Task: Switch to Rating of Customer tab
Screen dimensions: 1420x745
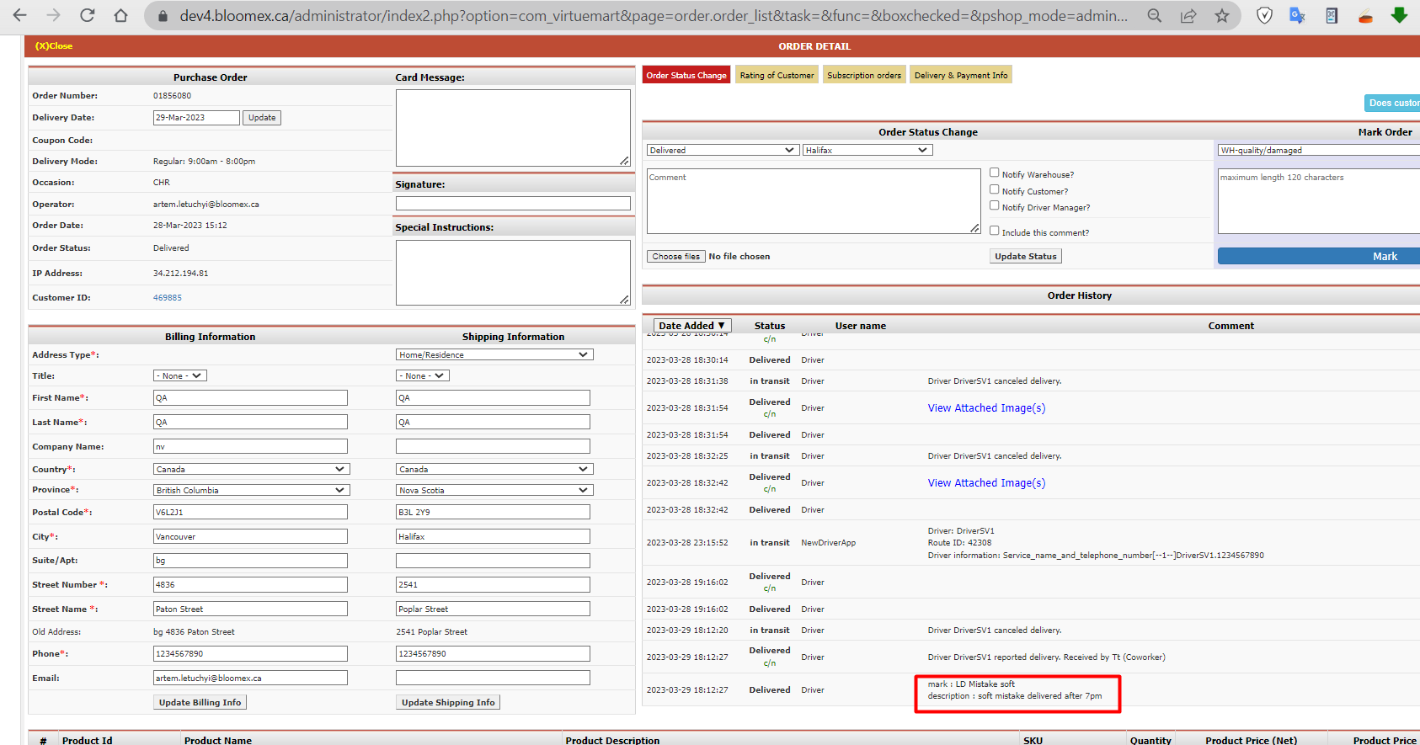Action: click(777, 75)
